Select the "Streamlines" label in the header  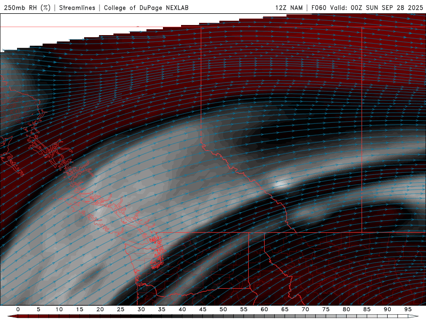[77, 7]
